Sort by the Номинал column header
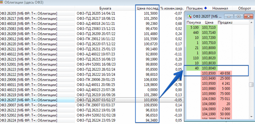Image resolution: width=255 pixels, height=124 pixels. pos(220,8)
